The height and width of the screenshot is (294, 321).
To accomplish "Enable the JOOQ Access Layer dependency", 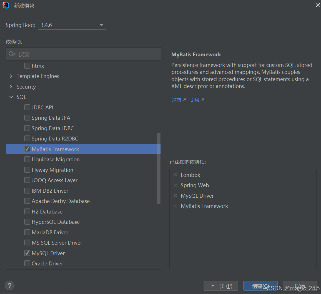I will coord(27,180).
